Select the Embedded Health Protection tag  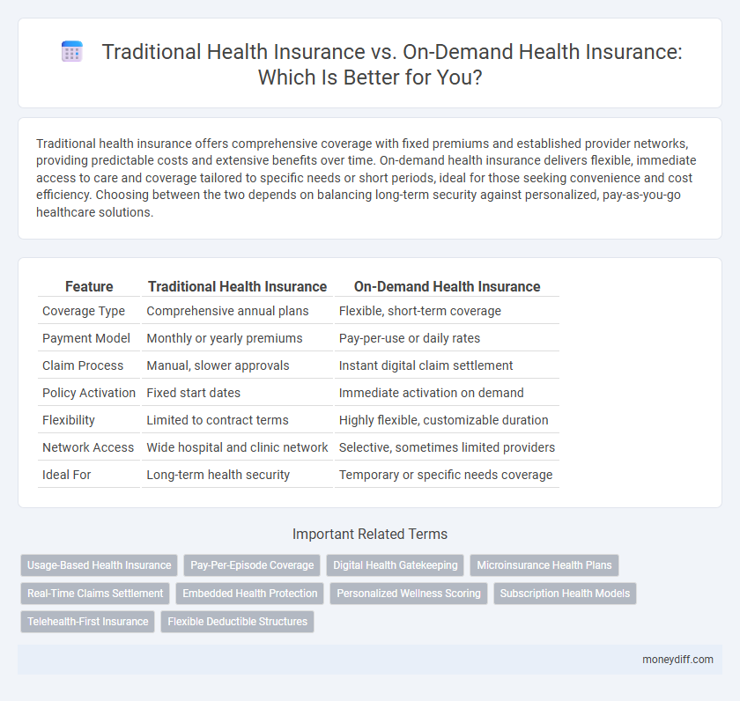pyautogui.click(x=249, y=594)
